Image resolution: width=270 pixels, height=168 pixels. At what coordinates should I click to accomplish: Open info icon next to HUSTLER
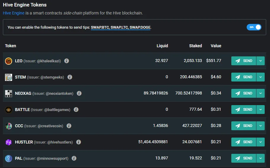(79, 142)
